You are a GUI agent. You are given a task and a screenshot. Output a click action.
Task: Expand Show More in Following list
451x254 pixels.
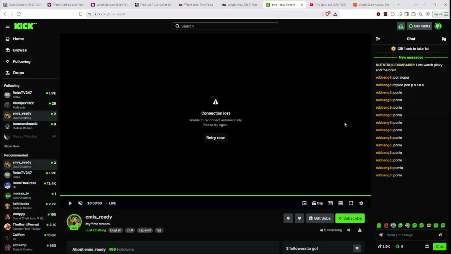(12, 146)
